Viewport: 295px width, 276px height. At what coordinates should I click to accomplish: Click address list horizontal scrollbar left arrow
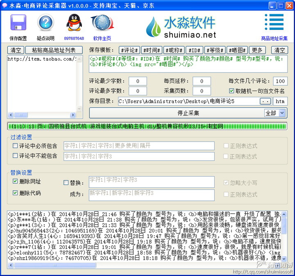pos(11,115)
